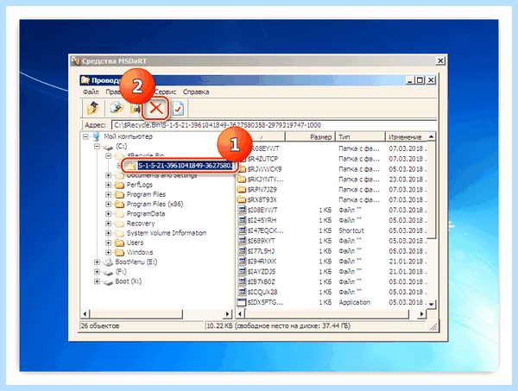518x391 pixels.
Task: Click the $RKJYNTV folder icon in list
Action: [242, 180]
